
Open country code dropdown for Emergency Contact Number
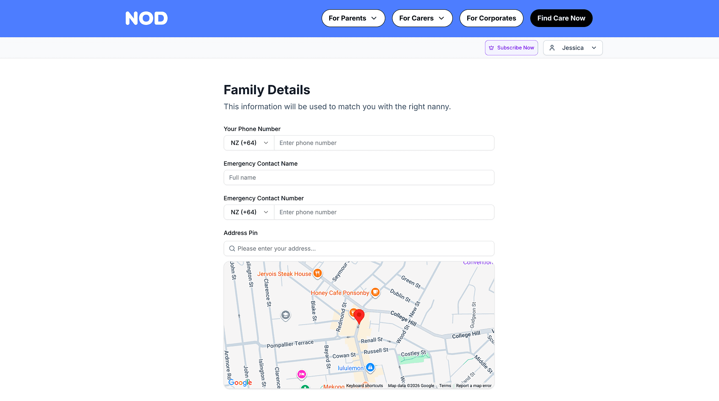click(249, 212)
